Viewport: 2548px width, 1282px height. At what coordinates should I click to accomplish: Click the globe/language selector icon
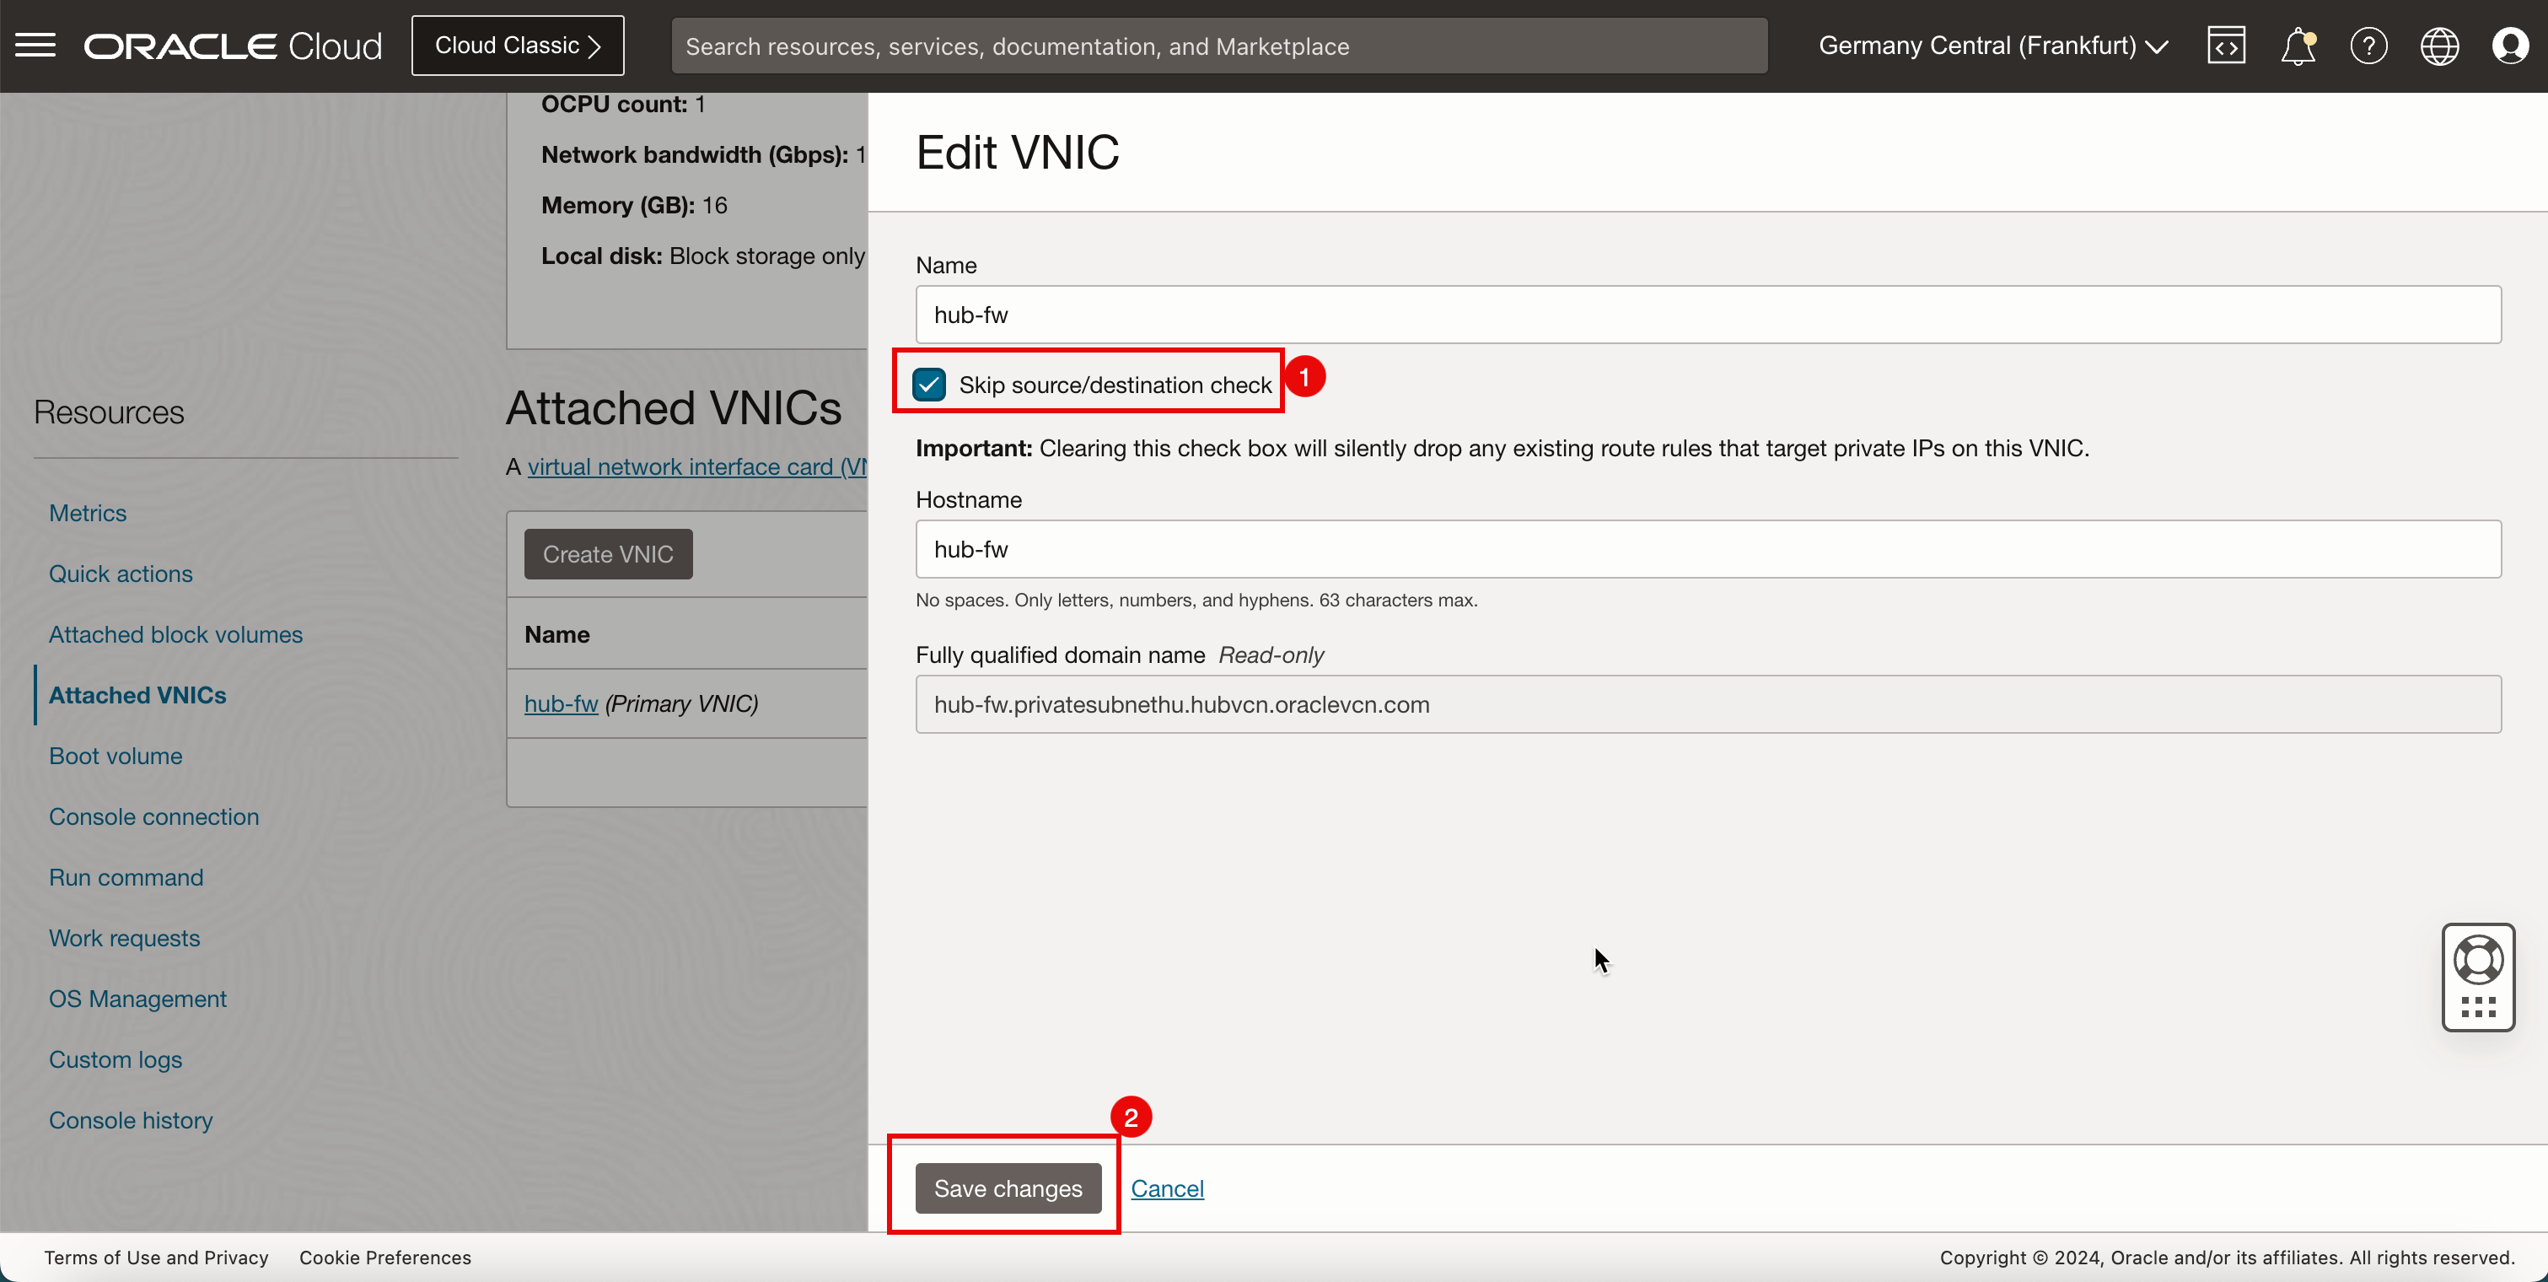coord(2440,44)
